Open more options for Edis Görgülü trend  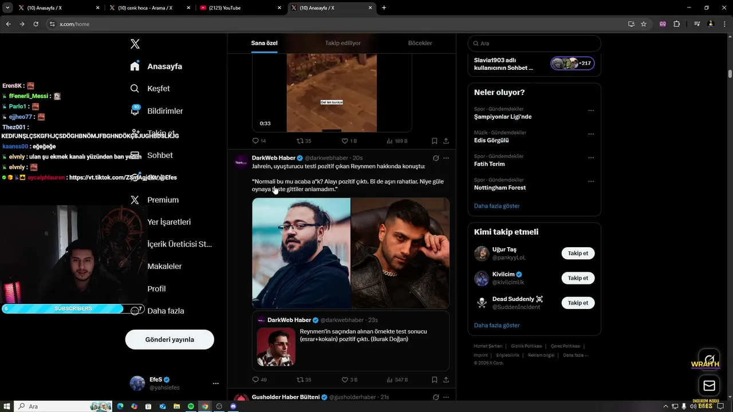[x=591, y=134]
